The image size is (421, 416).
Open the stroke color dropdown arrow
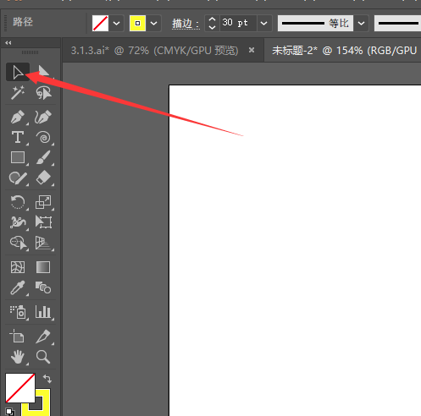153,23
